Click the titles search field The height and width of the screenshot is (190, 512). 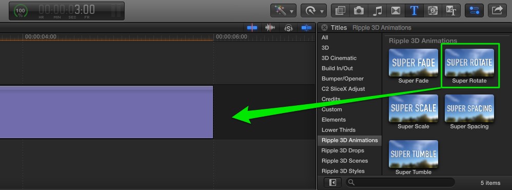[x=400, y=182]
